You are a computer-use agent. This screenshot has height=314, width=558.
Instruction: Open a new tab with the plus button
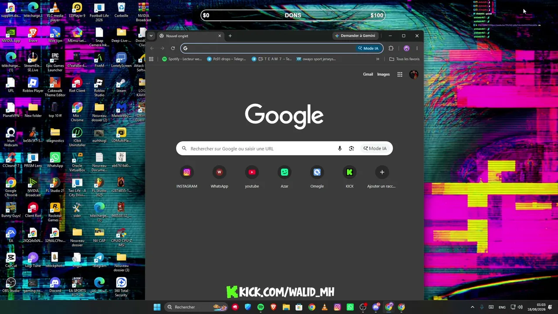pyautogui.click(x=230, y=36)
